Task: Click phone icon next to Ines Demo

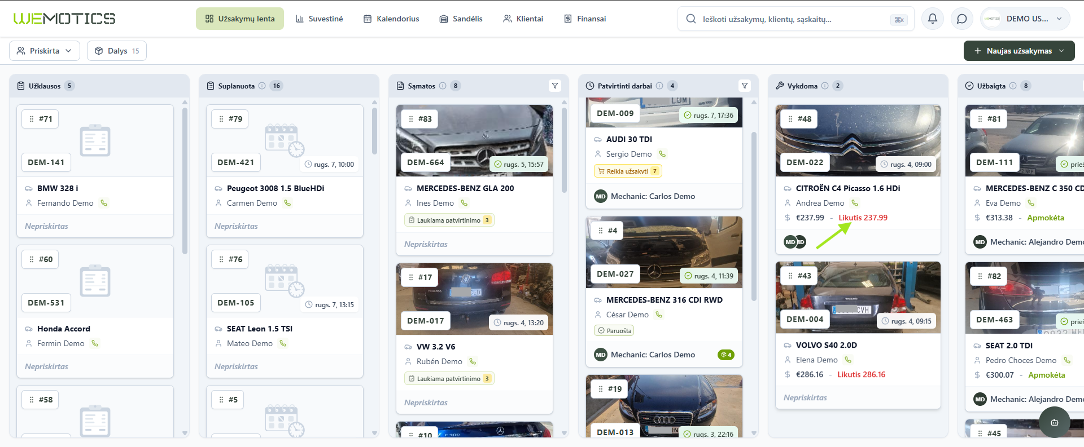Action: (x=464, y=203)
